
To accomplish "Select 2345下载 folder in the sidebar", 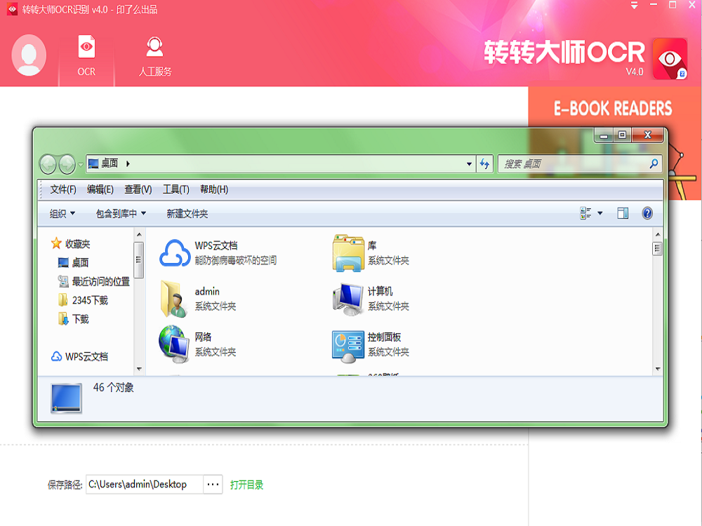I will tap(84, 300).
